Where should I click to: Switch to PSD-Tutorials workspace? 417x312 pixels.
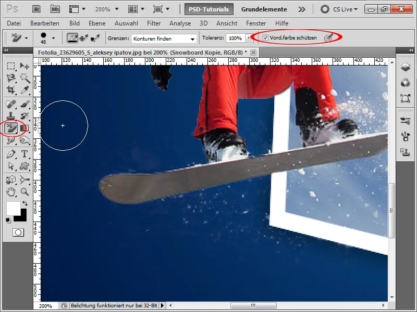pos(209,9)
